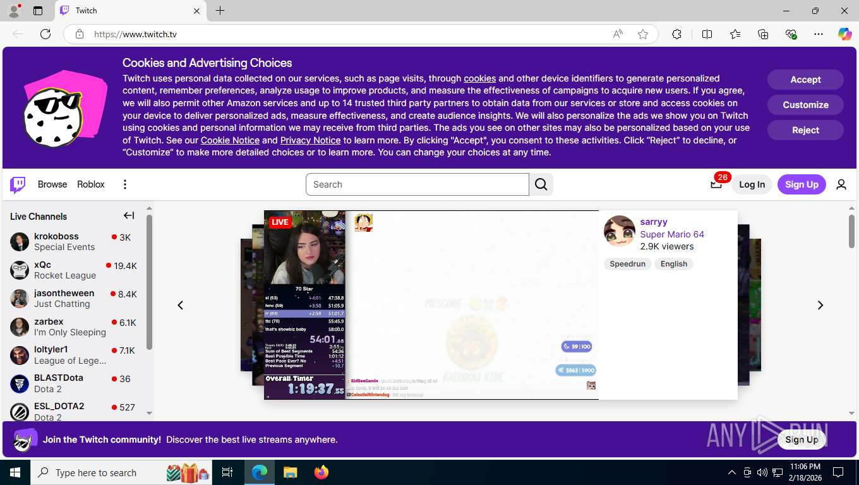This screenshot has height=485, width=859.
Task: Open browser favorites list icon
Action: pos(735,34)
